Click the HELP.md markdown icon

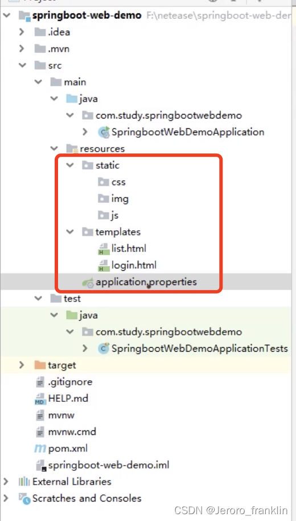click(x=40, y=398)
